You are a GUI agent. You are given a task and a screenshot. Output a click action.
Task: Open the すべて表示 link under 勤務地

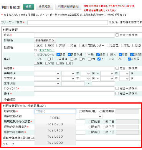pyautogui.click(x=47, y=50)
